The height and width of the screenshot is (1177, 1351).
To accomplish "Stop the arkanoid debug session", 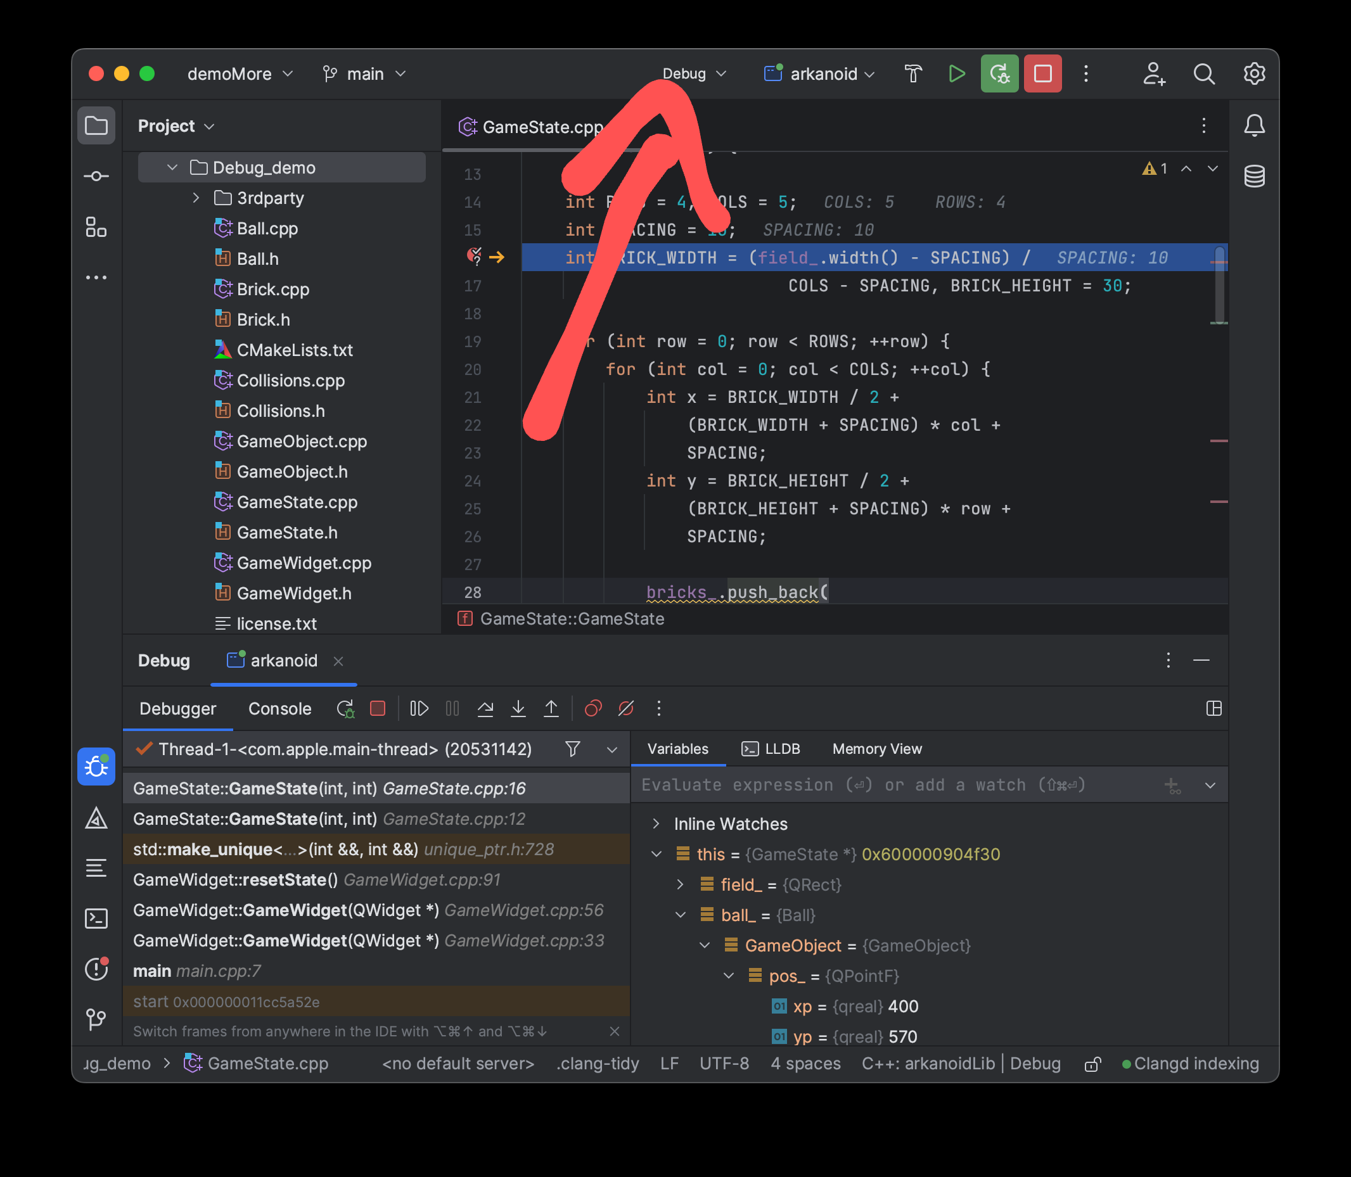I will coord(1042,73).
